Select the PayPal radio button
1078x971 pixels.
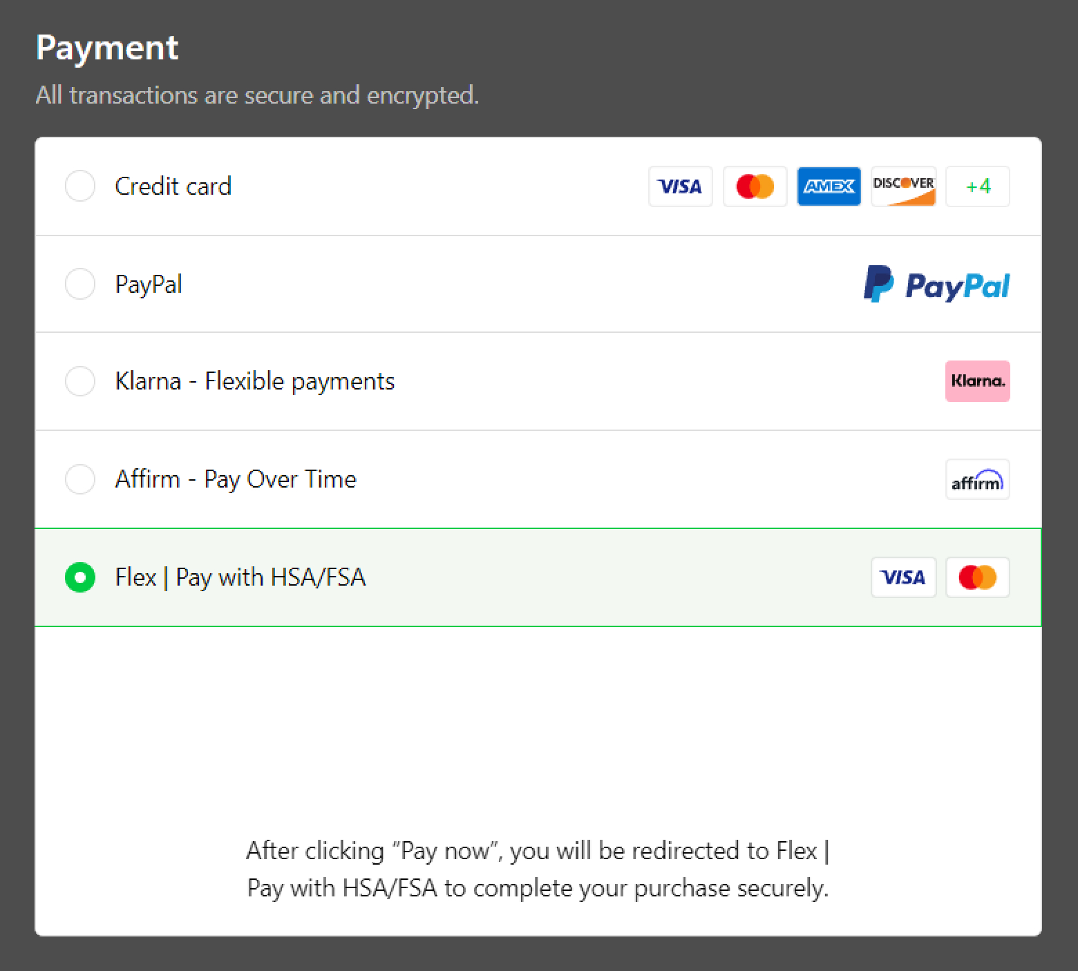(x=80, y=284)
